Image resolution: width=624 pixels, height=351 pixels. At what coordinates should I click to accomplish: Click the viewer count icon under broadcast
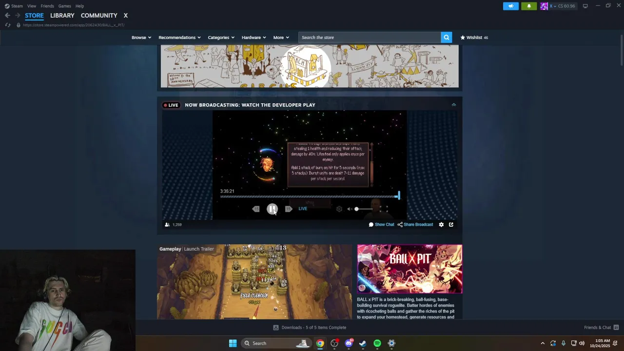167,225
